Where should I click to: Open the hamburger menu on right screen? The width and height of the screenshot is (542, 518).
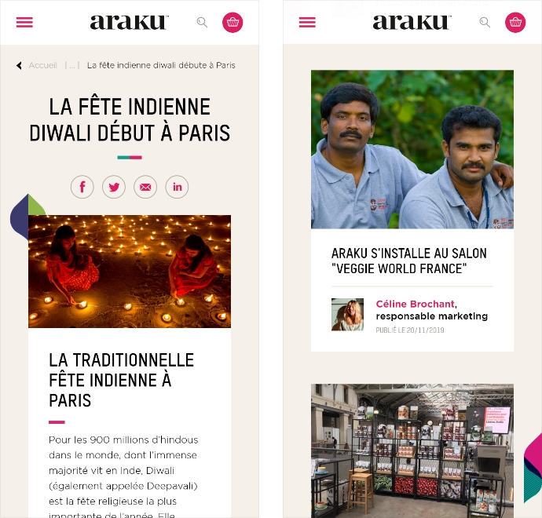click(x=307, y=23)
